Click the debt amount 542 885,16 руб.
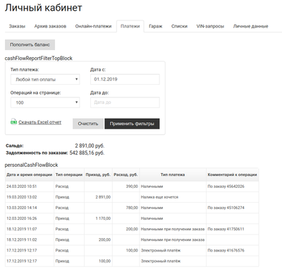 [x=87, y=153]
